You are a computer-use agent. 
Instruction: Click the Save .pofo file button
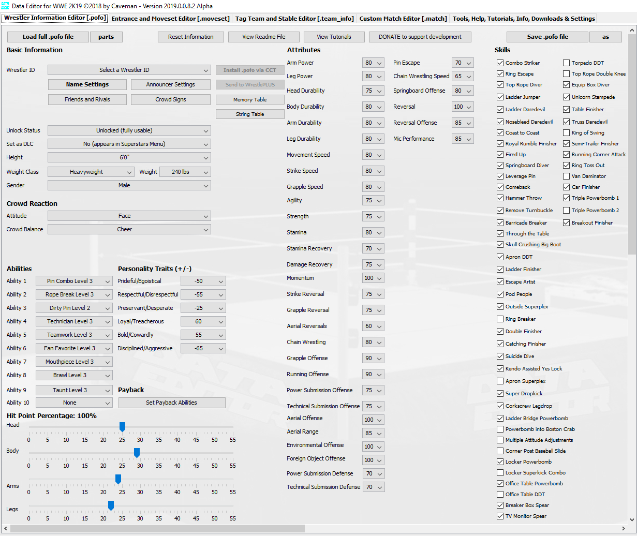coord(547,37)
